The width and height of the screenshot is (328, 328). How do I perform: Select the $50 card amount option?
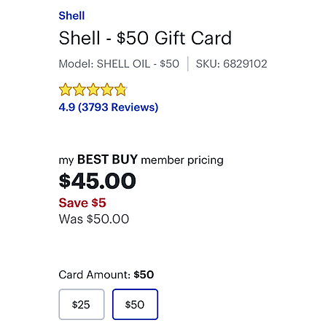pos(135,304)
